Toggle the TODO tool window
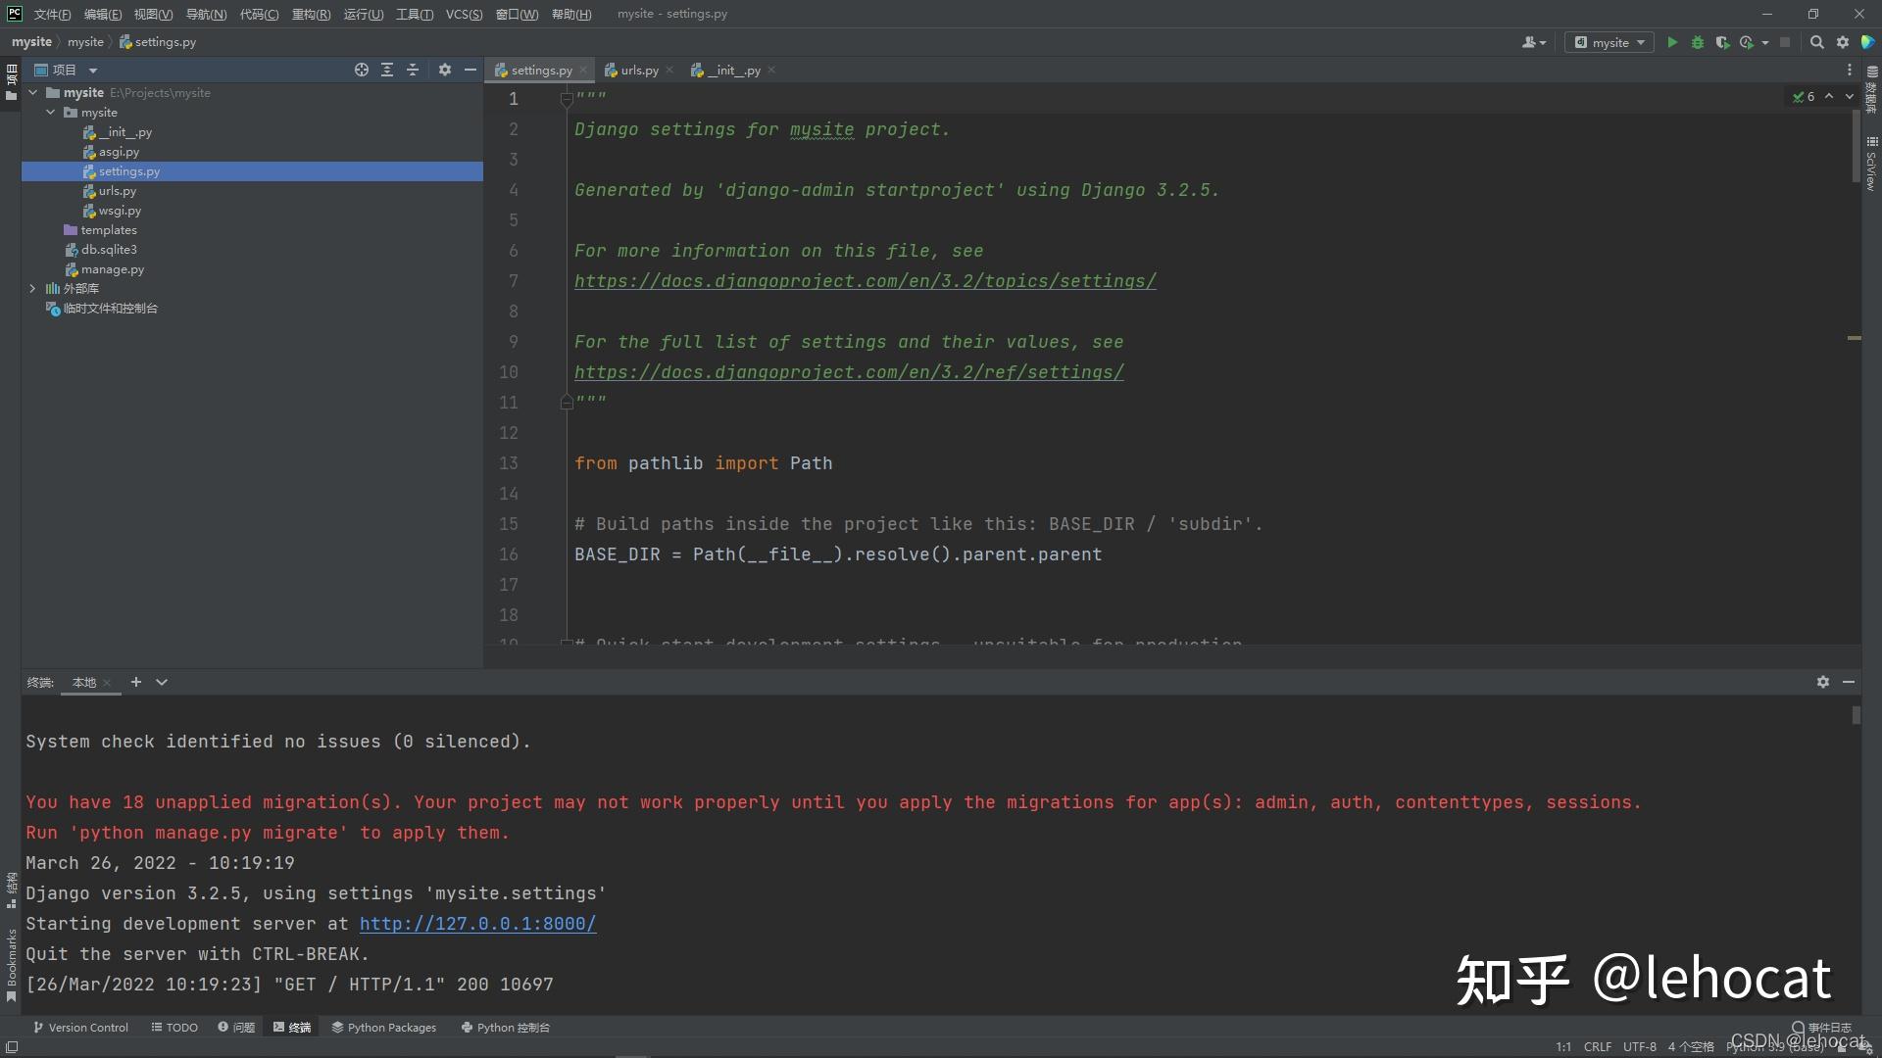 point(174,1028)
